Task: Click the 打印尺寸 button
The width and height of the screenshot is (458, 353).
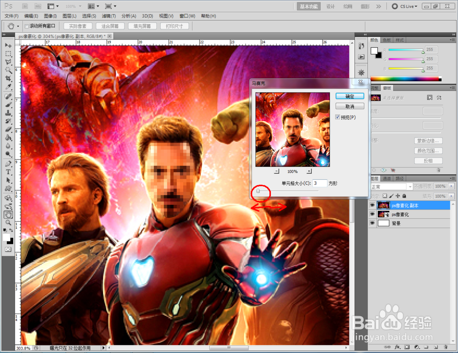Action: 174,26
